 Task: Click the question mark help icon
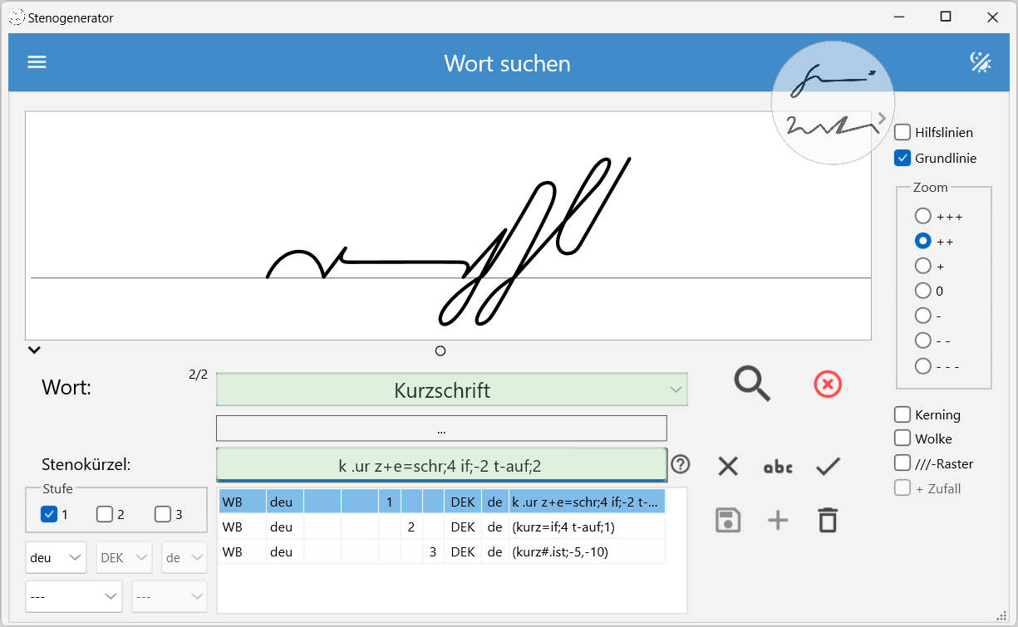coord(681,464)
